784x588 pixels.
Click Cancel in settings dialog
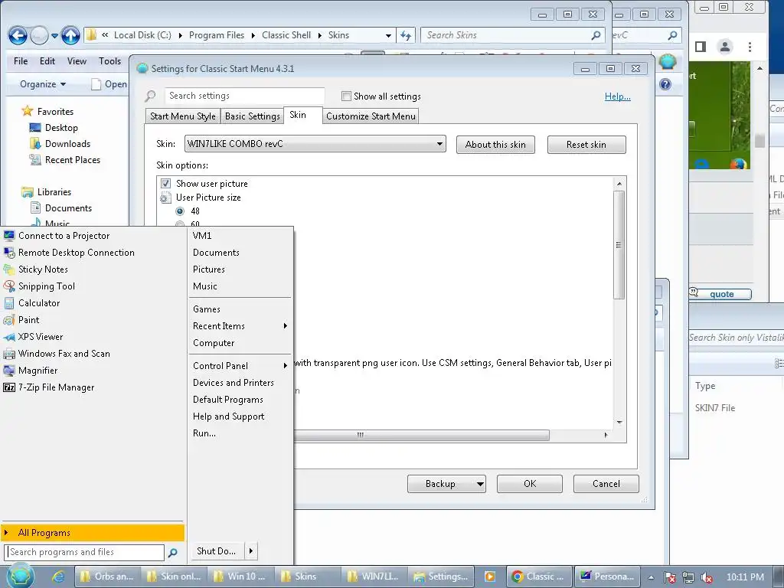[606, 484]
